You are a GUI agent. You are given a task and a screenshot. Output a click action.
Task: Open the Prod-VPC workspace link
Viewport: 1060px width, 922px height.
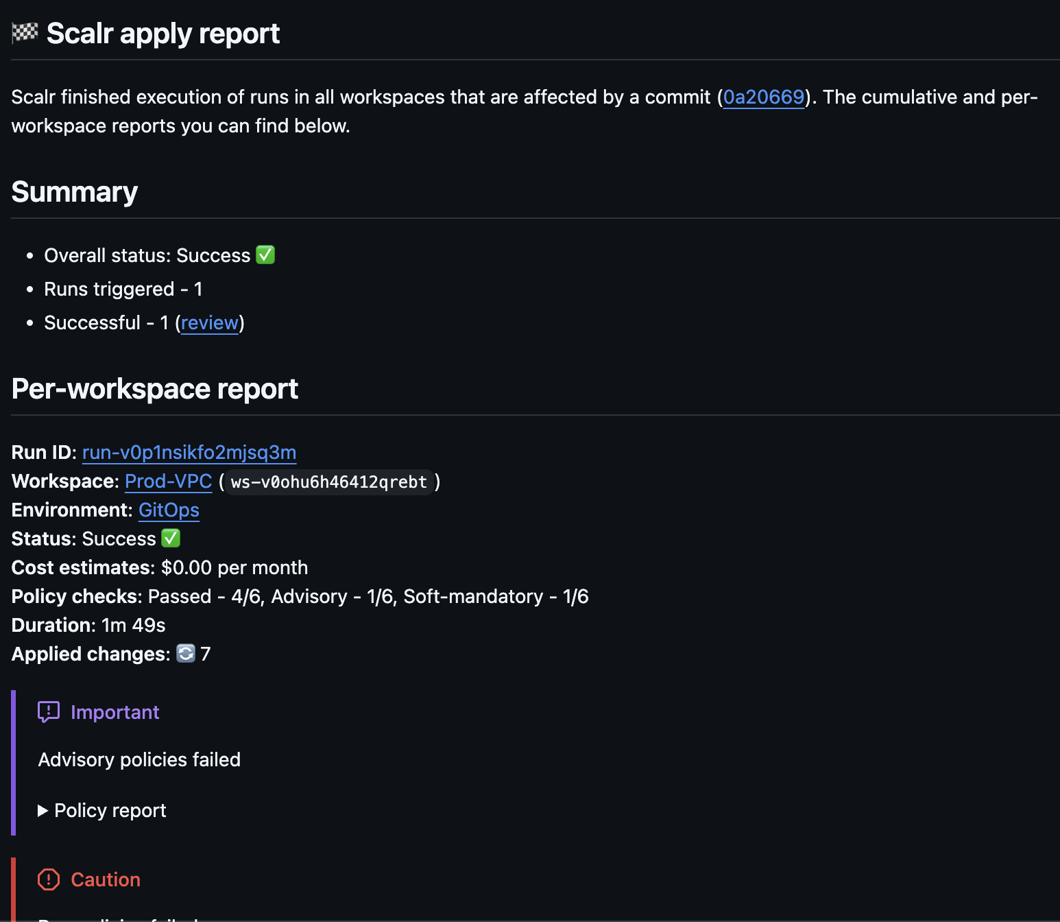tap(169, 482)
